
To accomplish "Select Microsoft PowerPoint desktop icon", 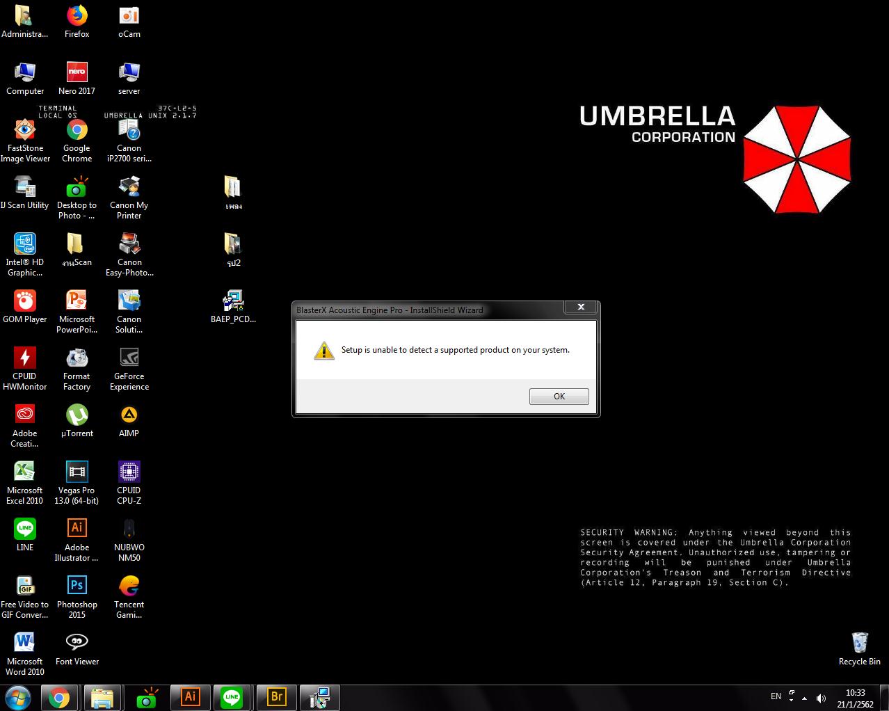I will click(77, 312).
